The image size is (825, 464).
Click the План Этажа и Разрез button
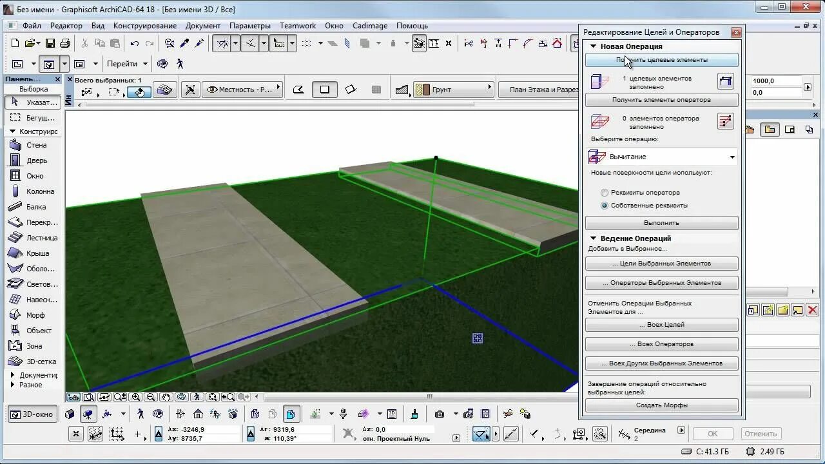540,90
